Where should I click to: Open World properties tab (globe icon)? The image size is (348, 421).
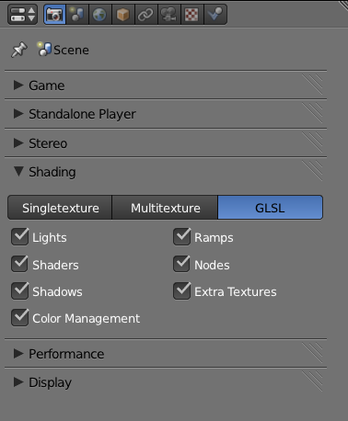coord(100,15)
